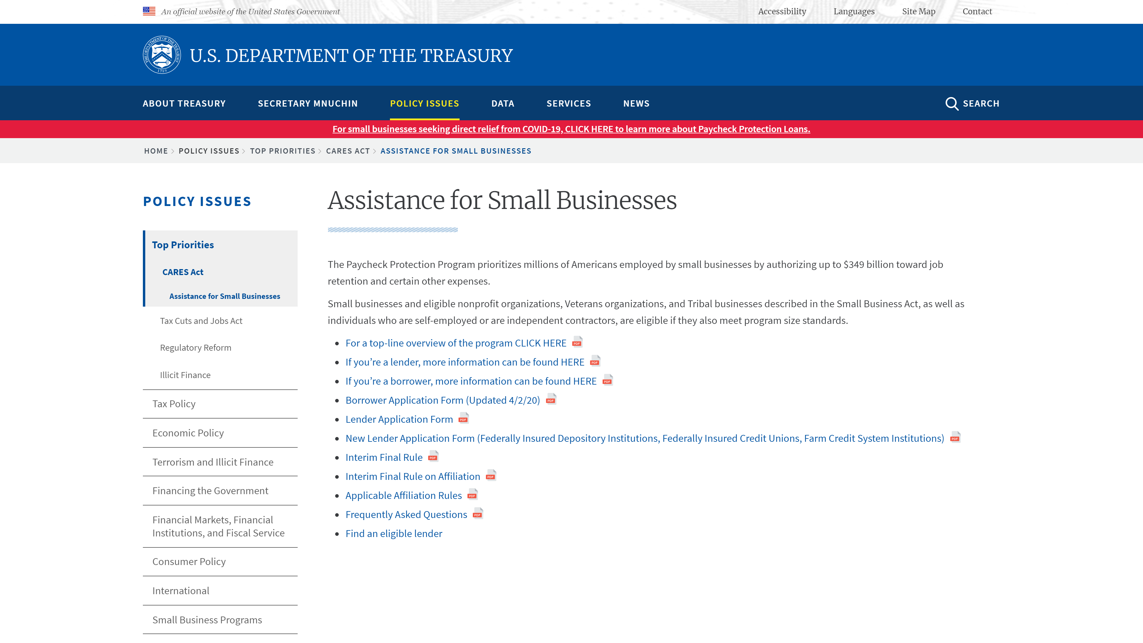The height and width of the screenshot is (643, 1143).
Task: Open the Data menu
Action: (503, 103)
